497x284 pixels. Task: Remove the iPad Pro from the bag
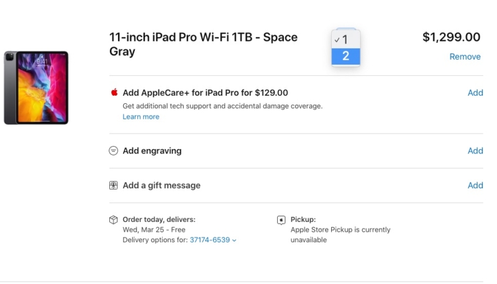click(x=465, y=57)
